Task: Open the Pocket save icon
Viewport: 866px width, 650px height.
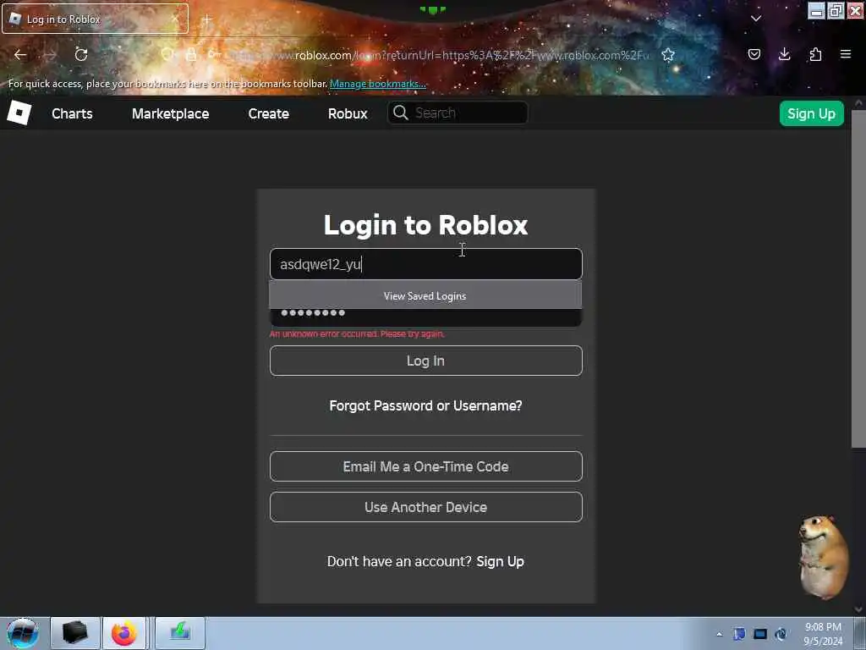Action: coord(754,54)
